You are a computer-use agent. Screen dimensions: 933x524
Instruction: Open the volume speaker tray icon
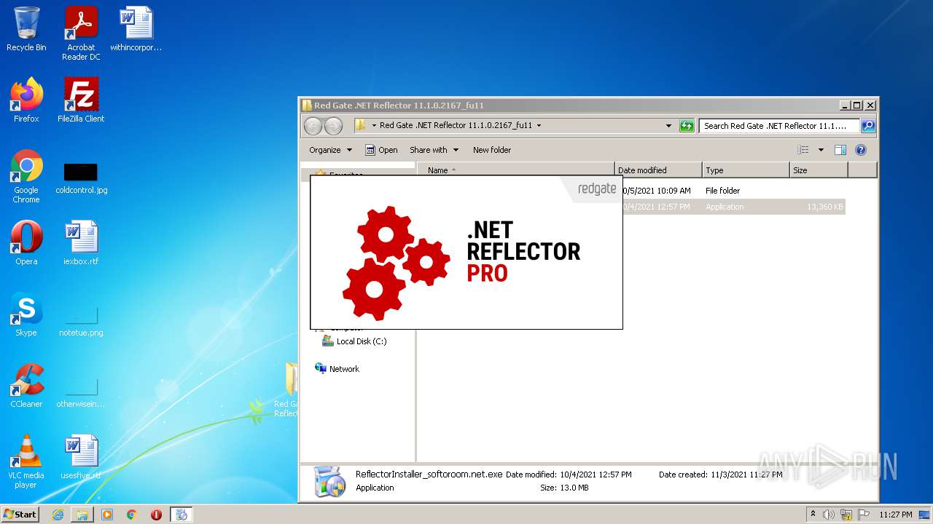pos(829,515)
